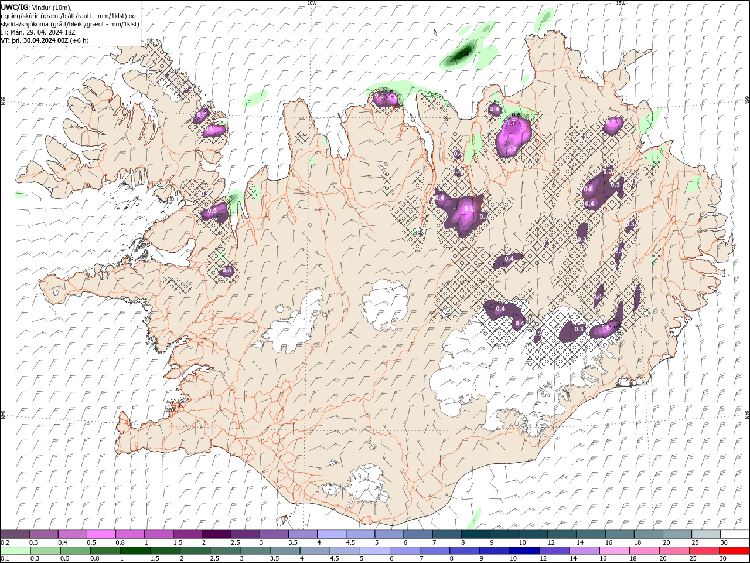Click the bright red rain swatch at 30
Viewport: 750px width, 563px height.
pos(734,551)
